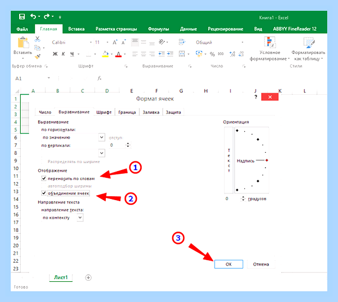
Task: Expand the alignment (Выравнивание) group dialog launcher
Action: (x=190, y=66)
